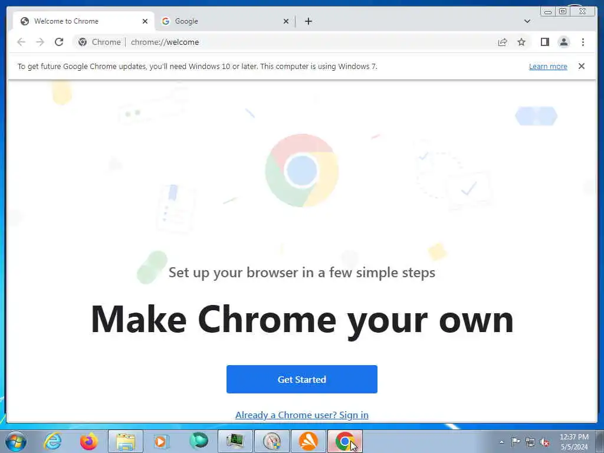The image size is (604, 453).
Task: Open the Windows Start menu orb
Action: pos(16,441)
